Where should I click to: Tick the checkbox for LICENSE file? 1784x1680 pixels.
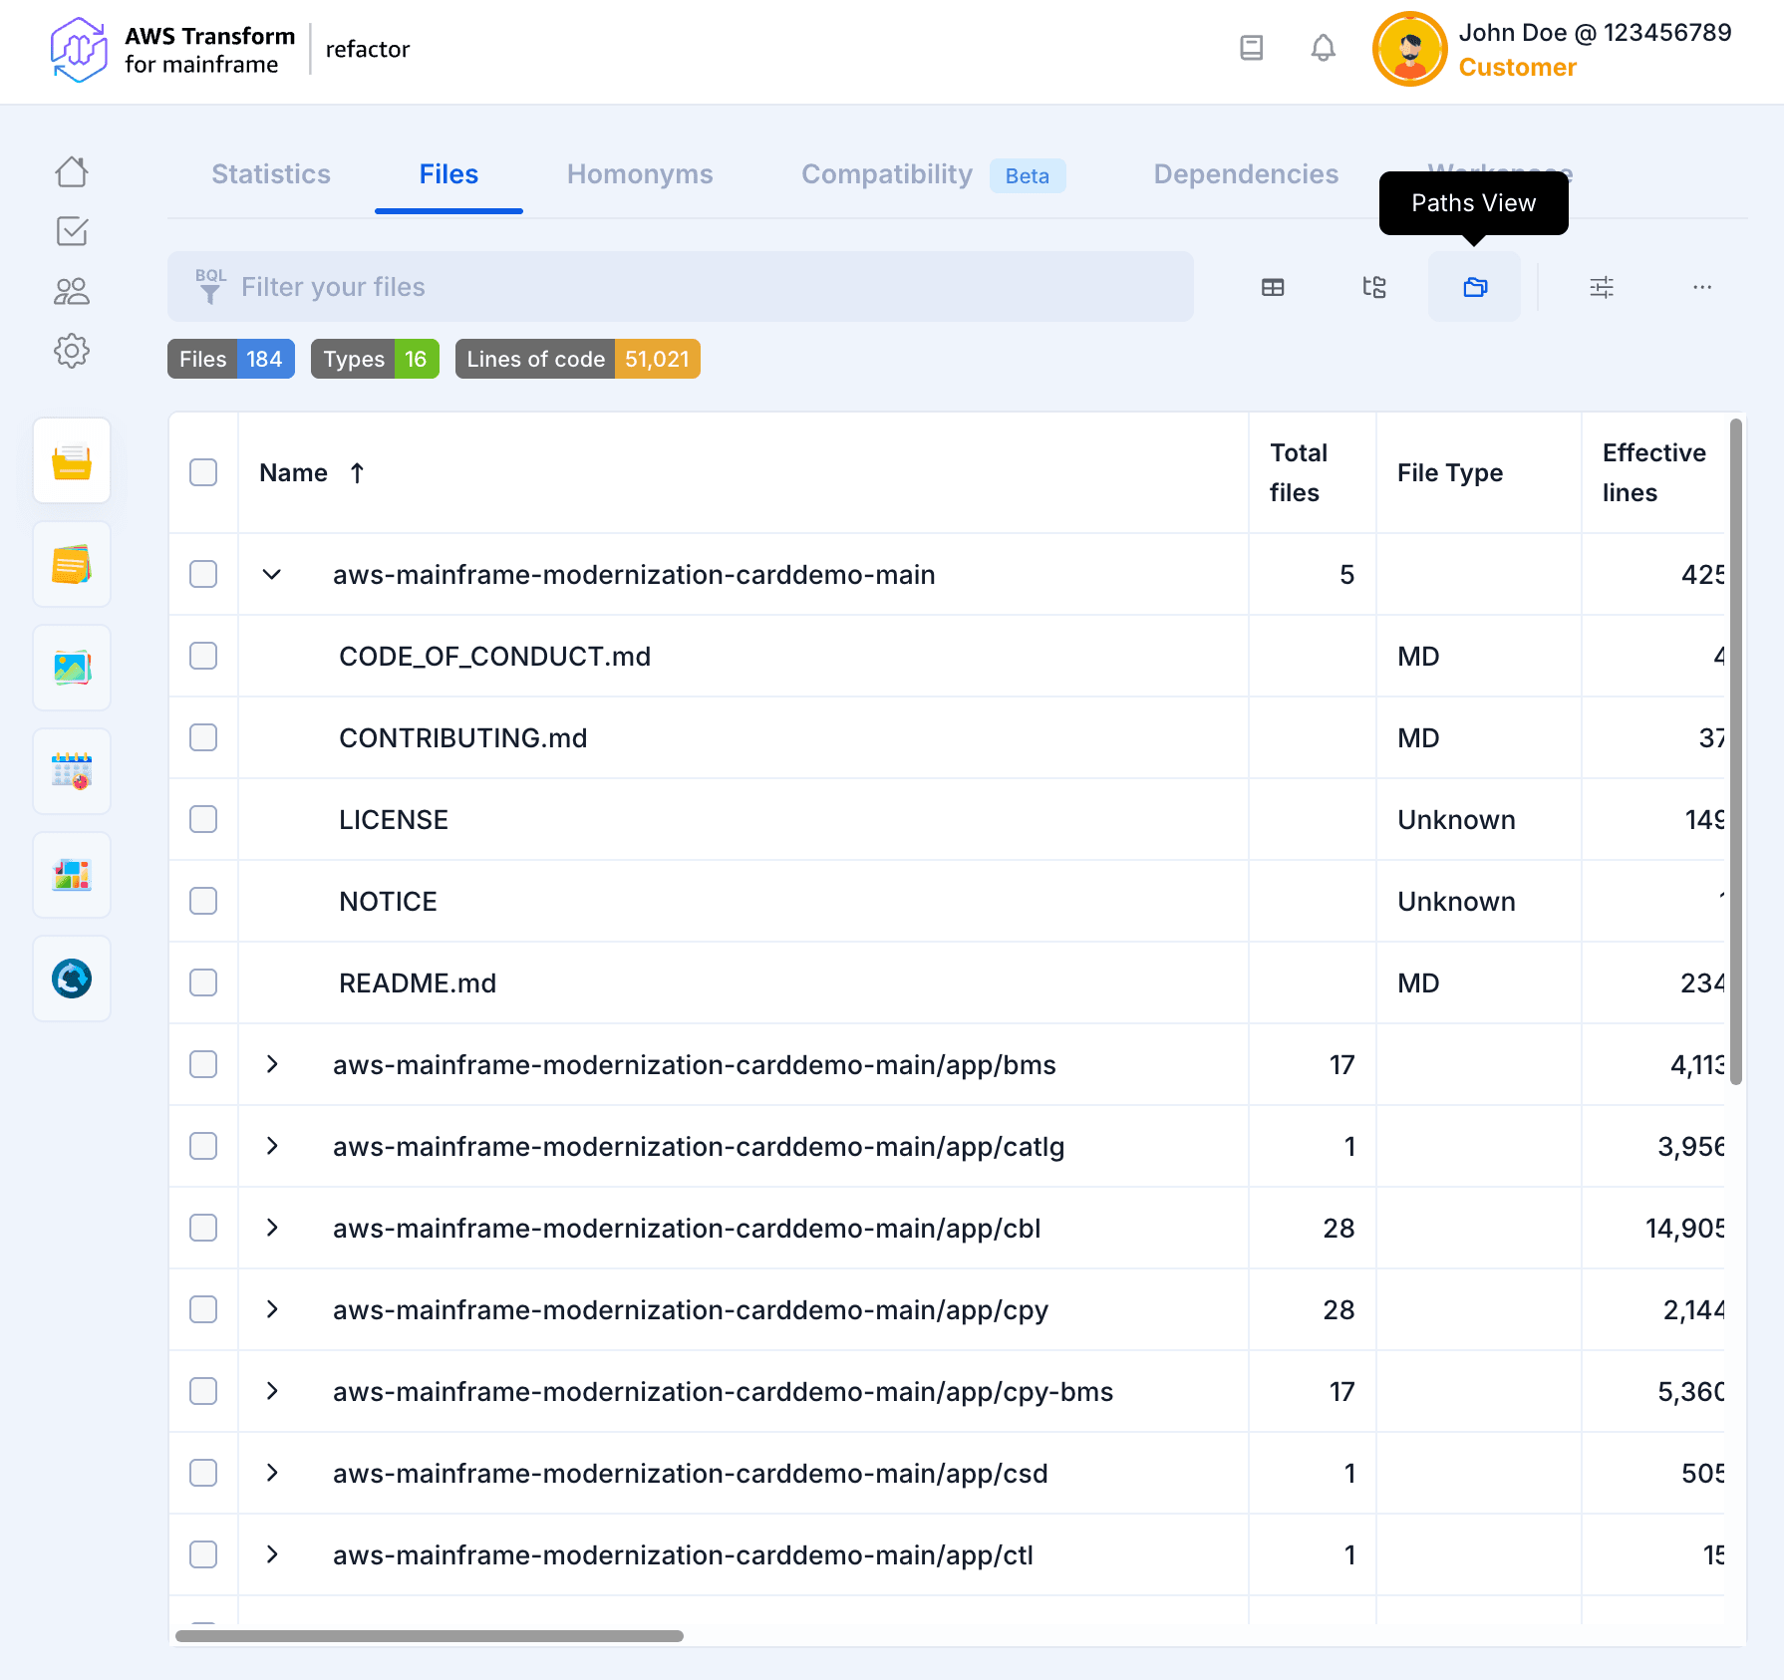tap(203, 819)
